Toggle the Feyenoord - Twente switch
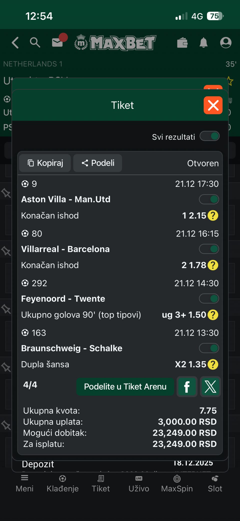Image resolution: width=240 pixels, height=521 pixels. click(x=209, y=299)
